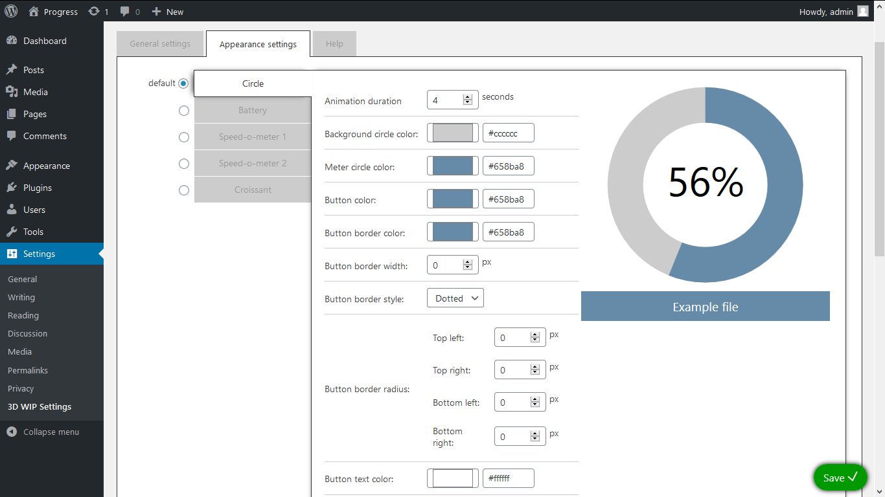Edit the Meter circle color hex field
The width and height of the screenshot is (885, 497).
pos(509,166)
